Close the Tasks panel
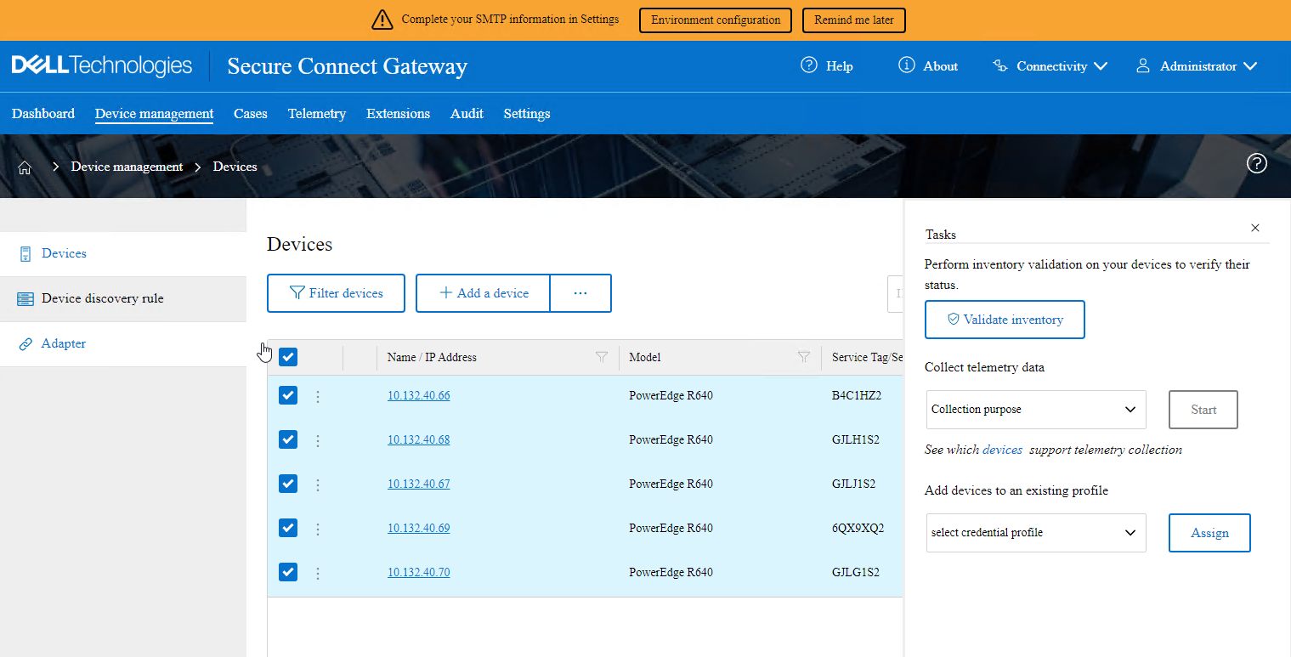The height and width of the screenshot is (657, 1291). (x=1255, y=228)
